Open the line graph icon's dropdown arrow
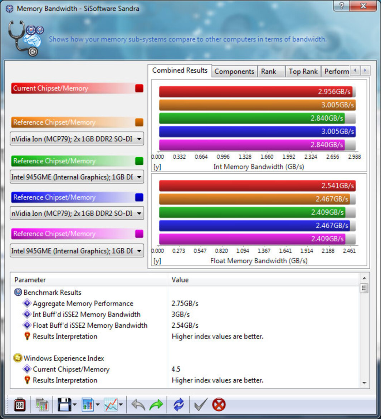The width and height of the screenshot is (381, 419). point(121,405)
